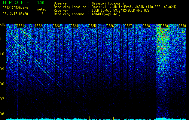Click the version number 1.0.0
Image resolution: width=189 pixels, height=120 pixels.
[x=41, y=2]
